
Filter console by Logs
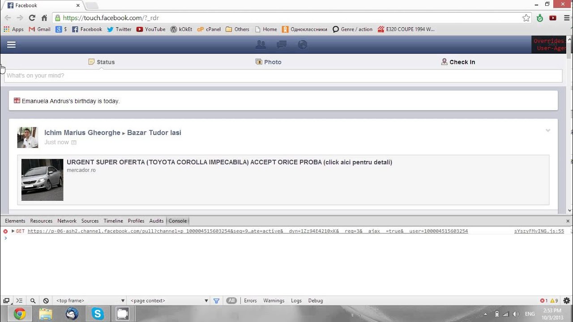pyautogui.click(x=296, y=301)
